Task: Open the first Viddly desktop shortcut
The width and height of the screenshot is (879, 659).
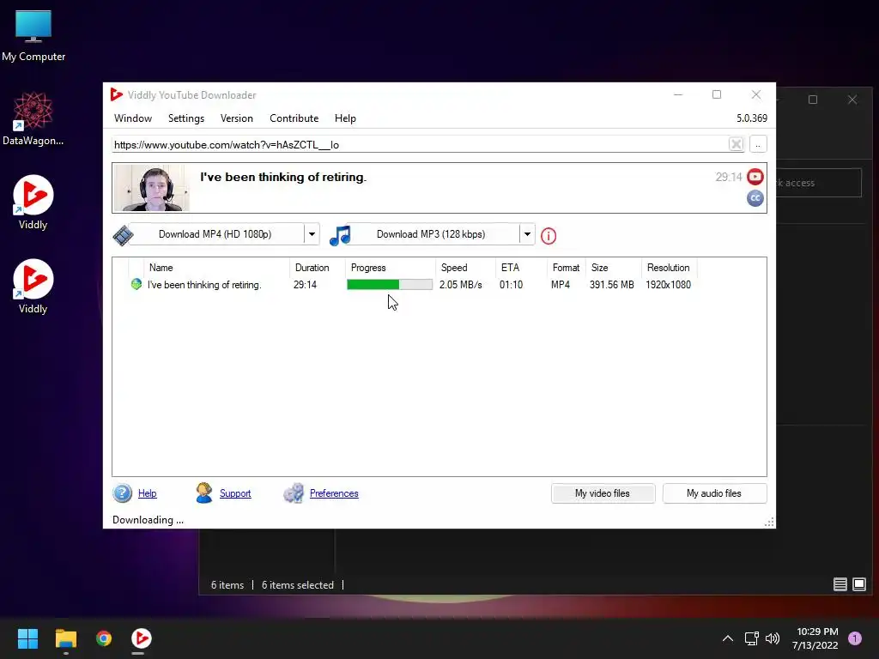Action: 33,203
